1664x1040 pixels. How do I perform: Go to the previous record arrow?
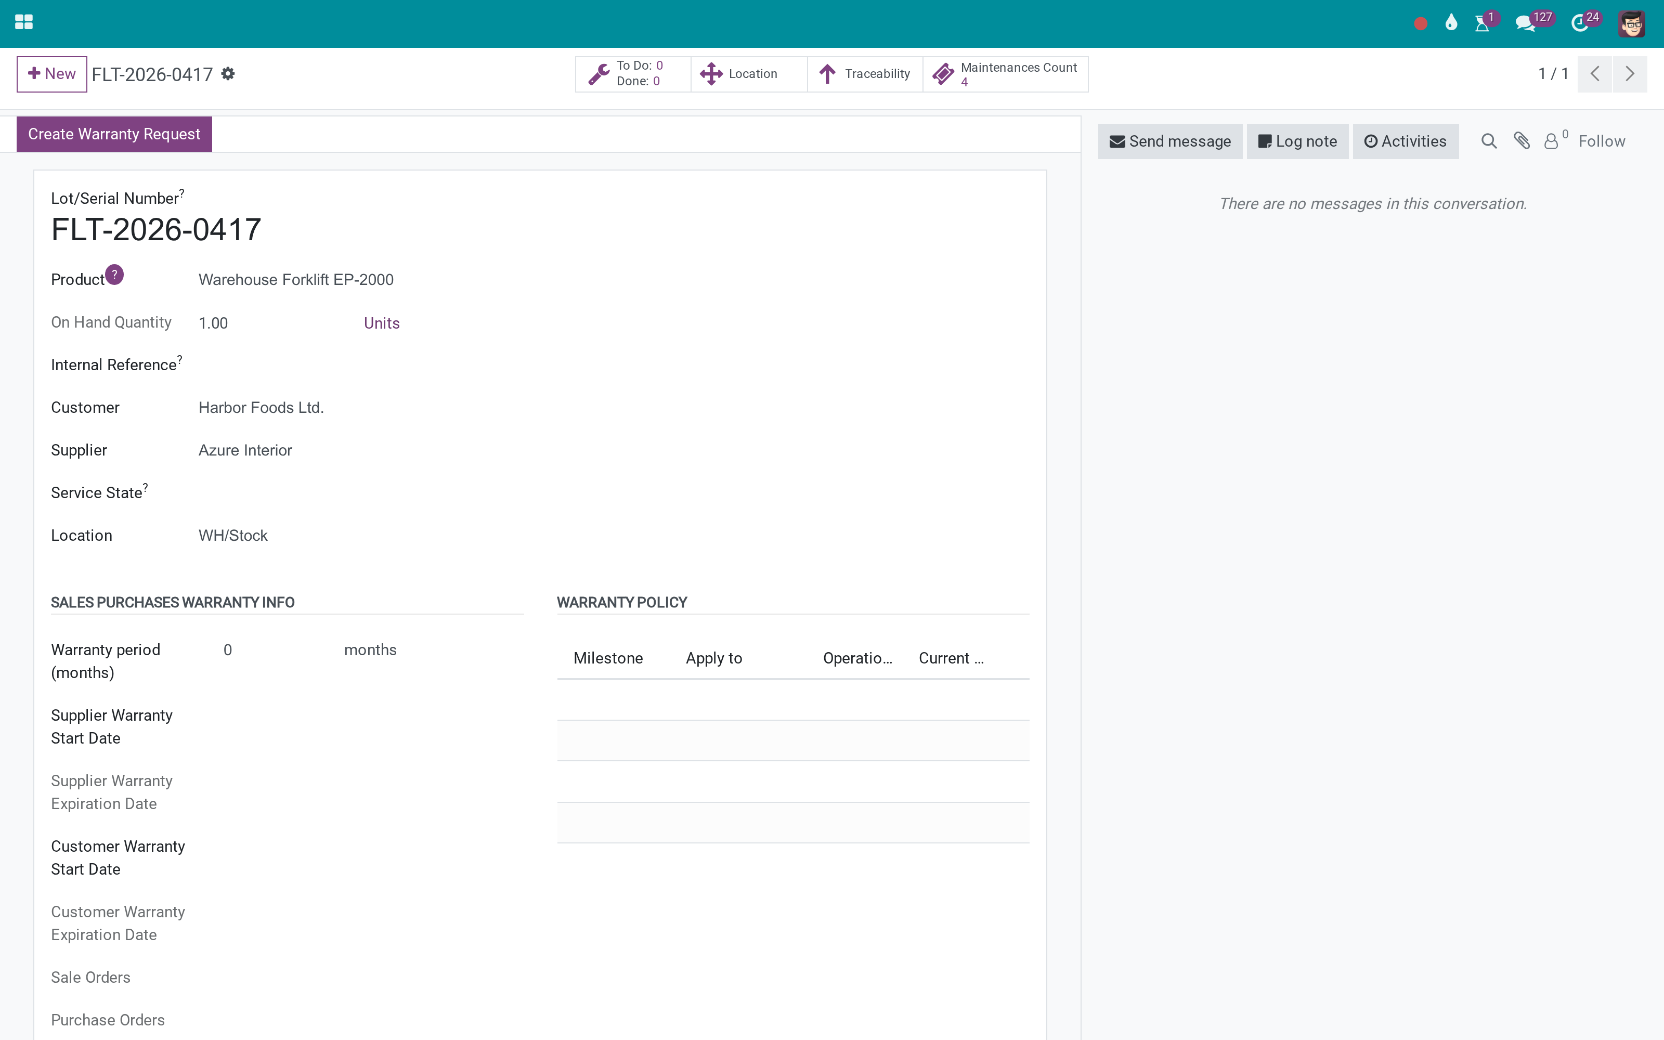(x=1594, y=74)
